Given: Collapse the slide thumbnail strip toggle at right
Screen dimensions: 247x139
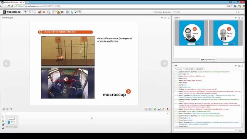Looking at the screenshot, I should pyautogui.click(x=167, y=114).
